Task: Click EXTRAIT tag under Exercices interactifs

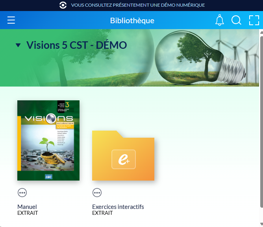Action: point(102,213)
